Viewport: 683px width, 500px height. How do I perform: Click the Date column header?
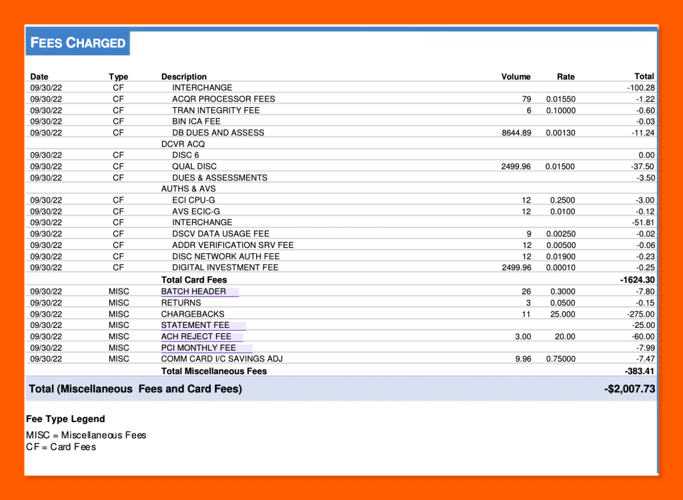pos(39,77)
